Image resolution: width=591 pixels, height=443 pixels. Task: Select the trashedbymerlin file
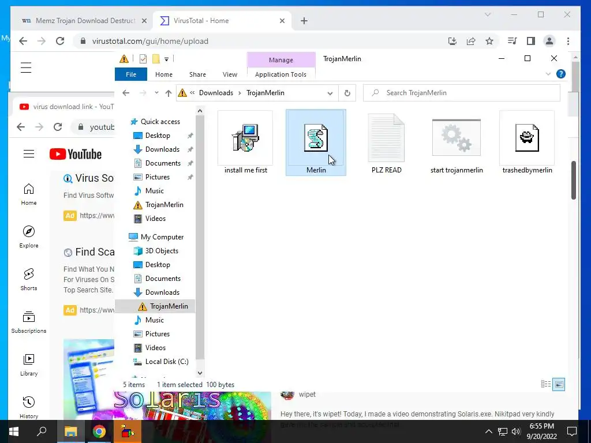(x=527, y=142)
